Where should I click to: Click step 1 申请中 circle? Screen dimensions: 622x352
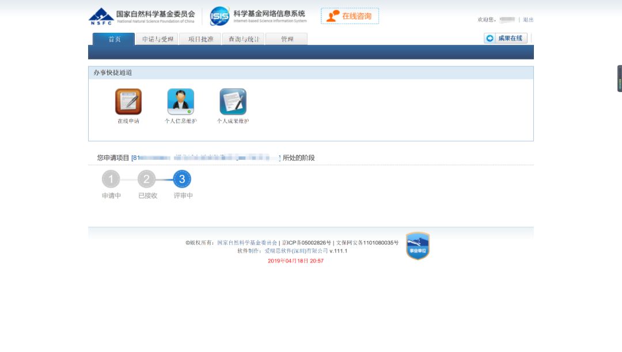pyautogui.click(x=111, y=179)
